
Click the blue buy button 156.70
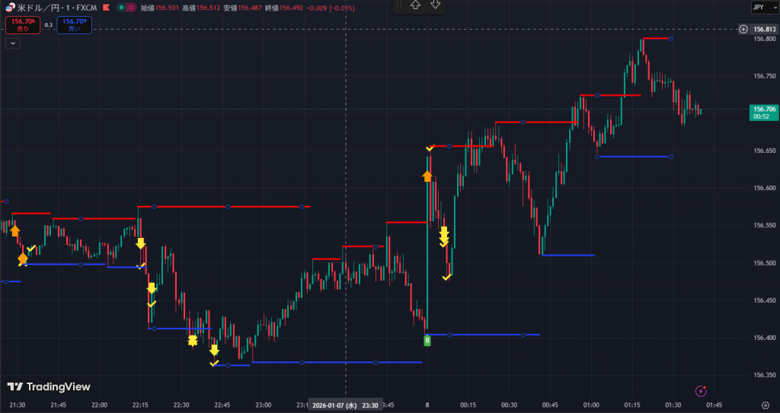pyautogui.click(x=74, y=25)
